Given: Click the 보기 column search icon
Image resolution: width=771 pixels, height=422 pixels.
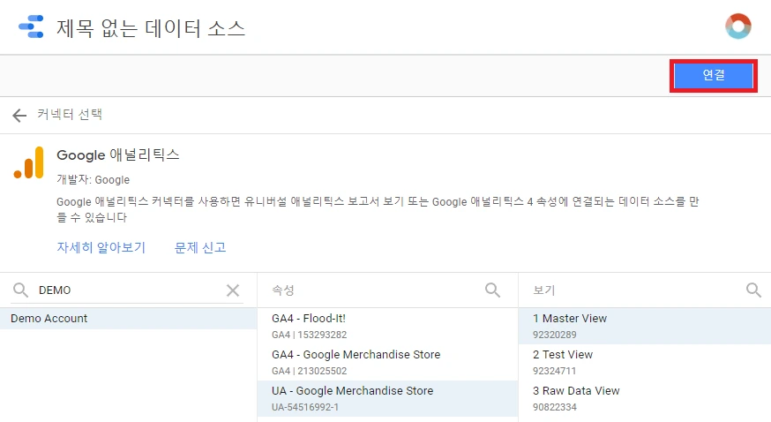Looking at the screenshot, I should [753, 290].
